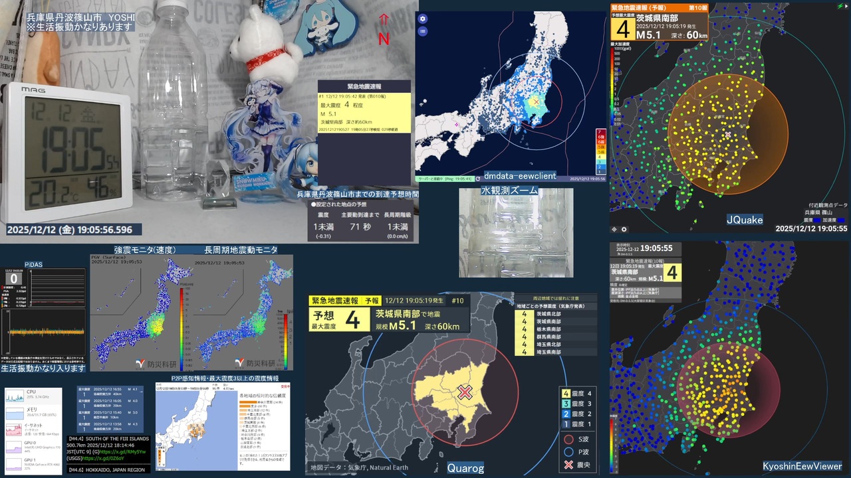Click the epicenter X marker in Quarog map
This screenshot has height=478, width=851.
[x=465, y=392]
